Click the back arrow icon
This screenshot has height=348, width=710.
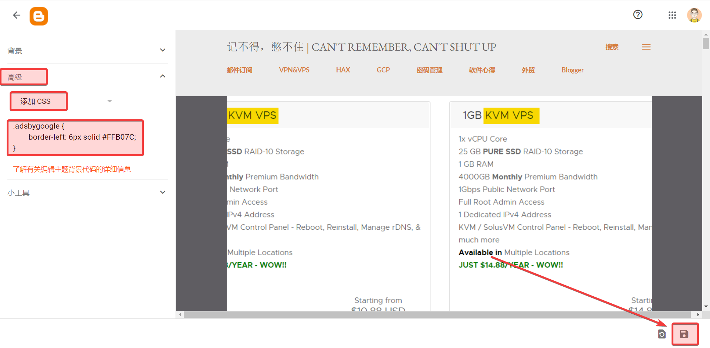point(17,15)
